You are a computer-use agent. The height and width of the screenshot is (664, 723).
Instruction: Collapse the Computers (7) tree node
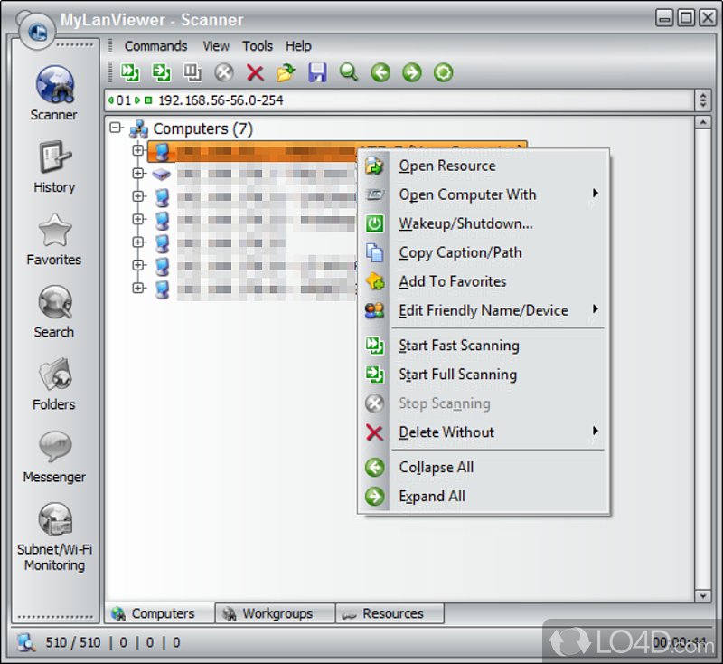[116, 128]
